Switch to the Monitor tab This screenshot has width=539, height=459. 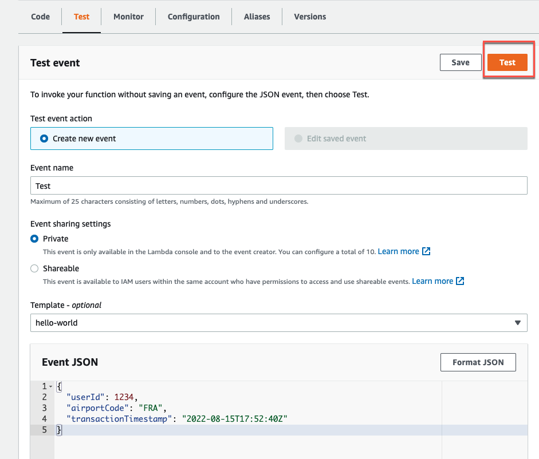[x=128, y=17]
